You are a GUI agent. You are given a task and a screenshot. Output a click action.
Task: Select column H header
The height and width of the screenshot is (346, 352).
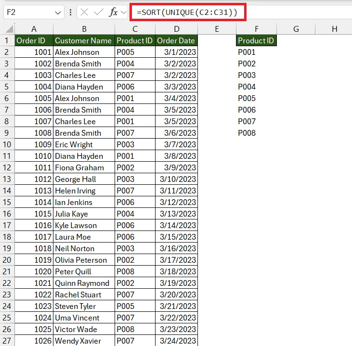pyautogui.click(x=334, y=29)
